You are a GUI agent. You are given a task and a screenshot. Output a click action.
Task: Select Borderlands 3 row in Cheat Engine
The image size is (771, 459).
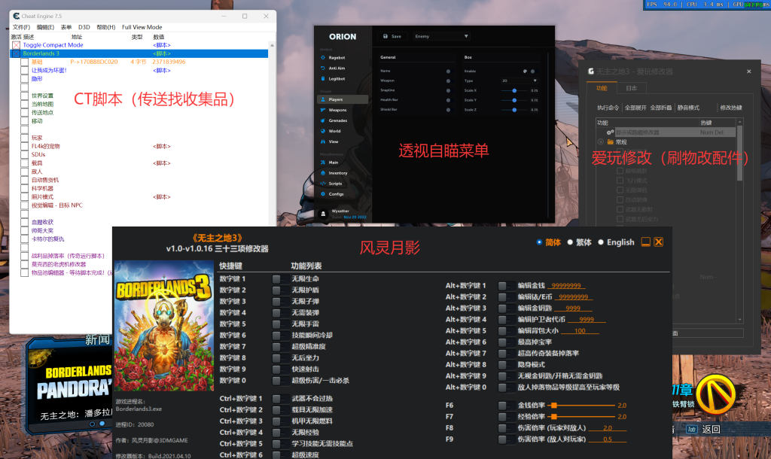139,53
